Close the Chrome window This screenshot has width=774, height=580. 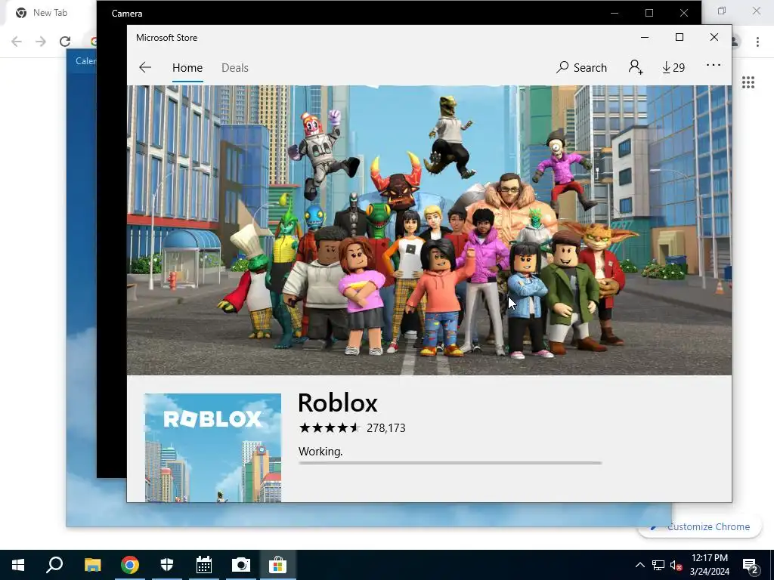756,11
